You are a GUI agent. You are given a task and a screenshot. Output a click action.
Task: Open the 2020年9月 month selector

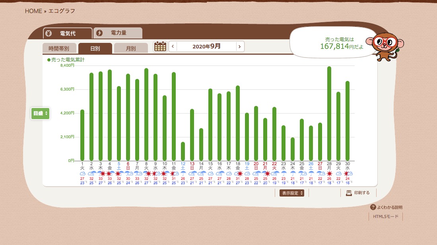click(x=206, y=46)
